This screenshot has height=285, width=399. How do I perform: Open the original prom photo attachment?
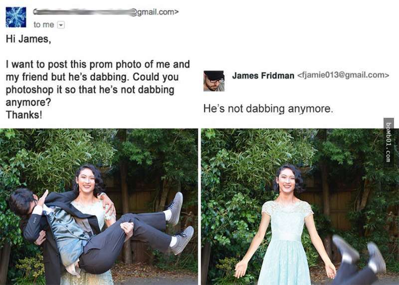coord(99,207)
